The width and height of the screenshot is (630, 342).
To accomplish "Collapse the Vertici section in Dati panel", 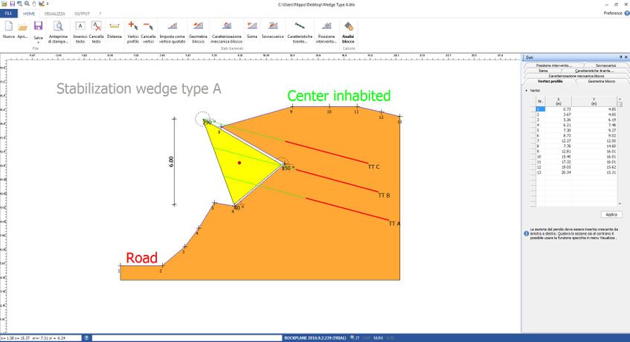I will click(527, 91).
